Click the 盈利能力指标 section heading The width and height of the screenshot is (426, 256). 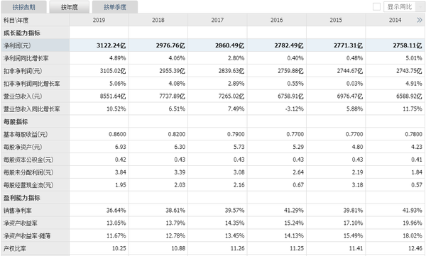point(22,198)
